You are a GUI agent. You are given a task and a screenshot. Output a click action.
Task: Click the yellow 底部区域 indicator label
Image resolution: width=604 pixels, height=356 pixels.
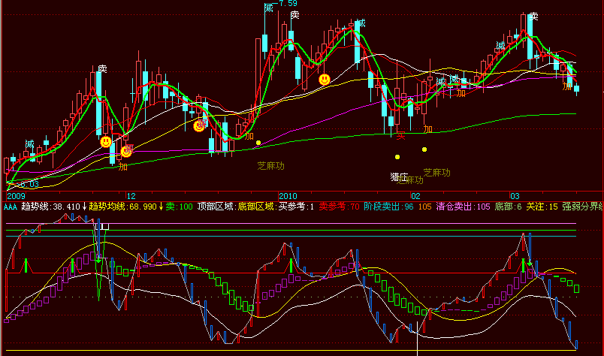click(256, 207)
